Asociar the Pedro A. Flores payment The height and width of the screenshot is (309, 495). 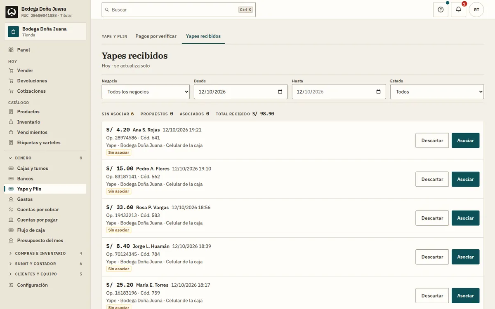[465, 179]
